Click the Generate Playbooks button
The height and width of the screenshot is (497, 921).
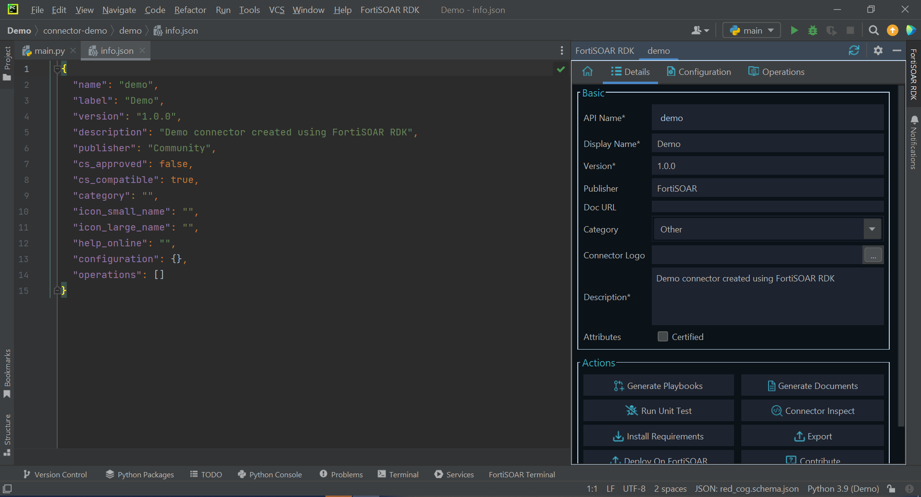point(658,386)
